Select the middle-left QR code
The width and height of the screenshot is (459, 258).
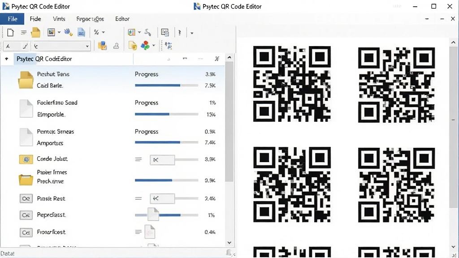click(292, 185)
